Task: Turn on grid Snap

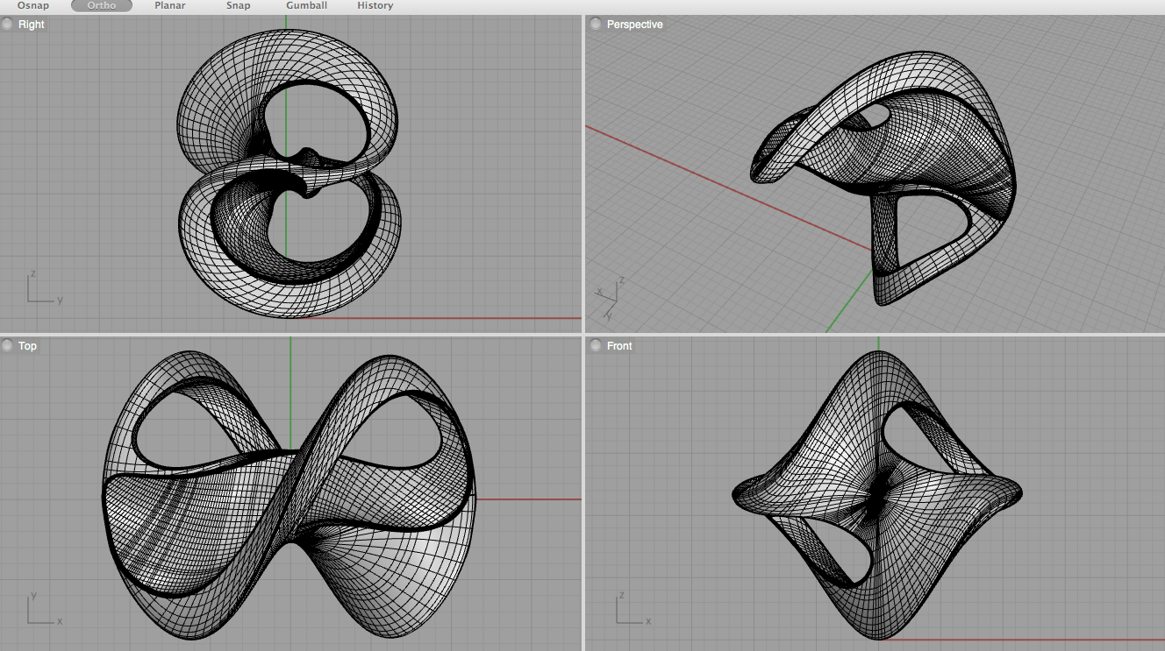Action: [x=238, y=5]
